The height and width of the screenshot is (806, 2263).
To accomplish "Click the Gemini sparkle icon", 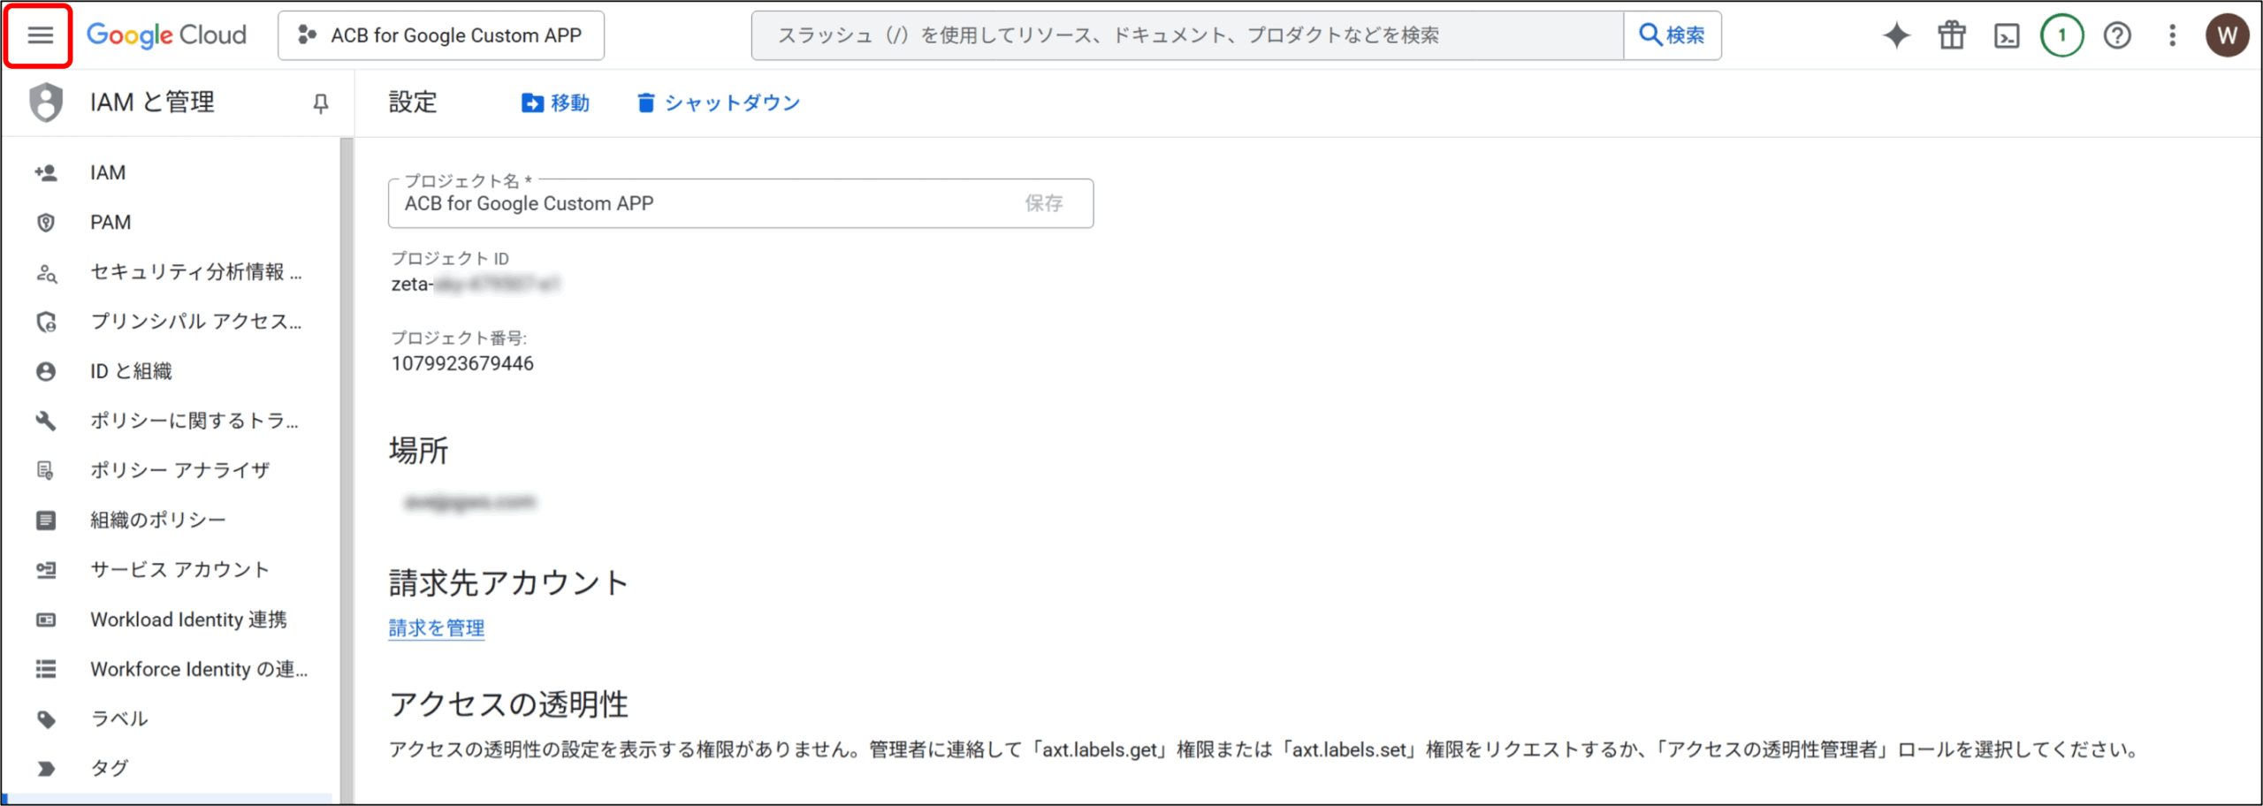I will pos(1896,35).
